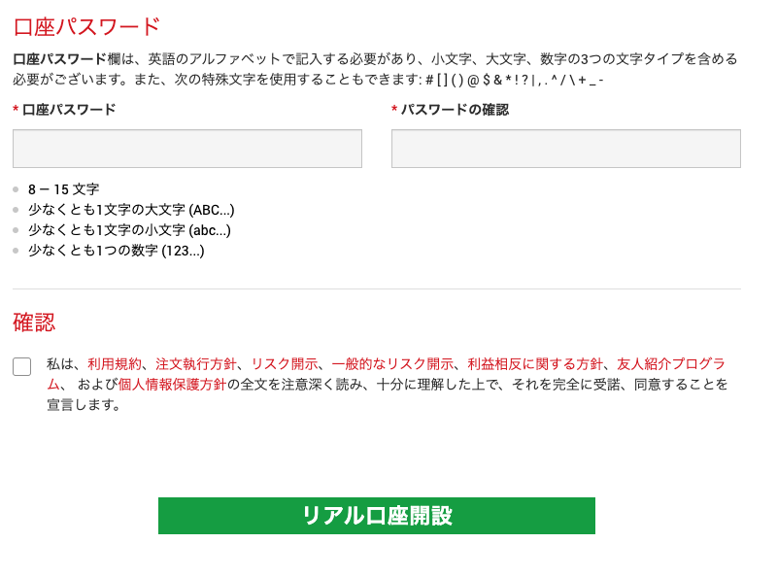Open the 個人情報保護方針 link

coord(172,385)
